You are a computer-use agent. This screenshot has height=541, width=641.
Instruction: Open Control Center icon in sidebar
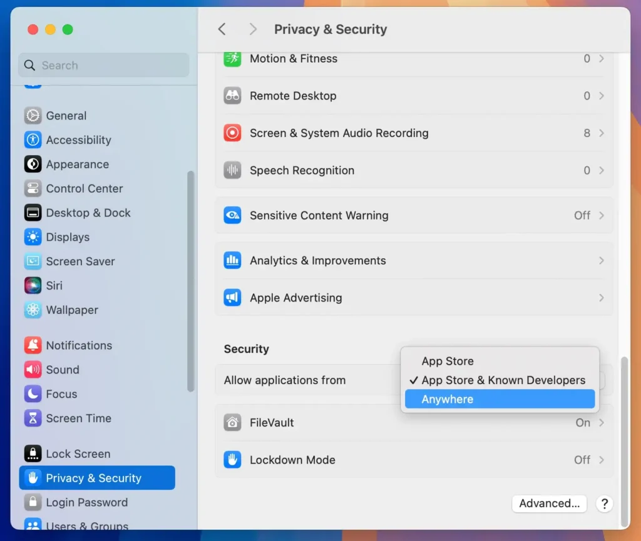(x=33, y=189)
